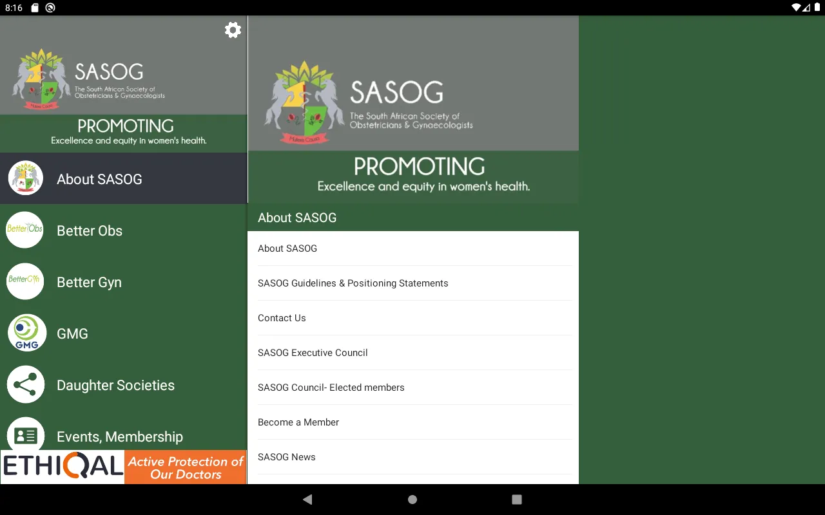Tap the Better Obs logo icon

[x=25, y=230]
